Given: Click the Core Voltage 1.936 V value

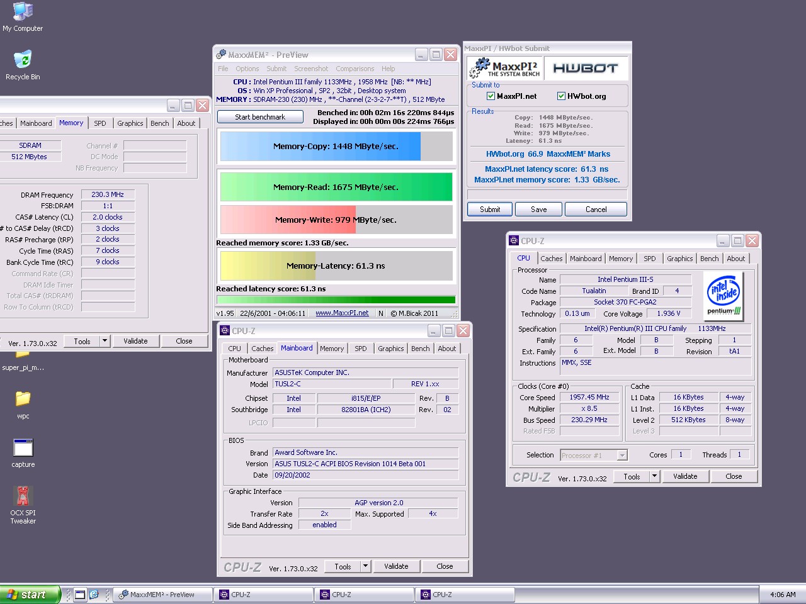Looking at the screenshot, I should coord(669,313).
